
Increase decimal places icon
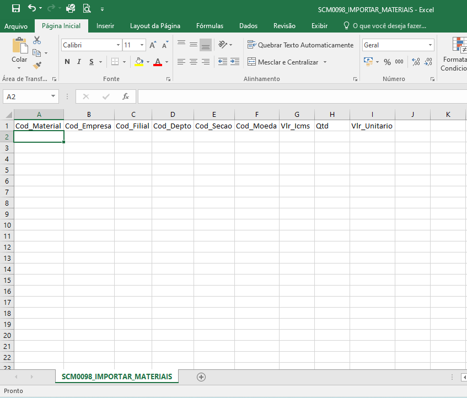pyautogui.click(x=416, y=62)
